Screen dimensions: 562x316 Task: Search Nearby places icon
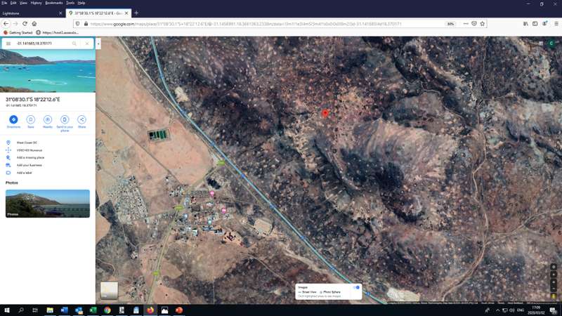coord(48,119)
